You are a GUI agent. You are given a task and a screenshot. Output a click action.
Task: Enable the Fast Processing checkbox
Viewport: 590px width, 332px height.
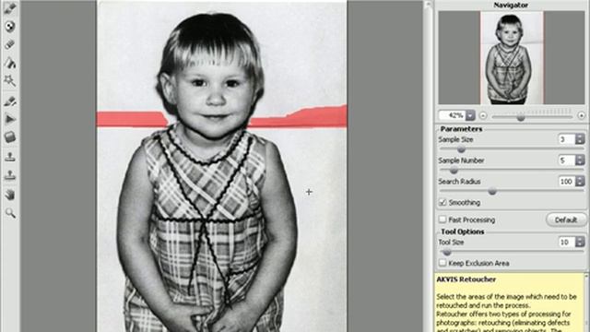[442, 219]
